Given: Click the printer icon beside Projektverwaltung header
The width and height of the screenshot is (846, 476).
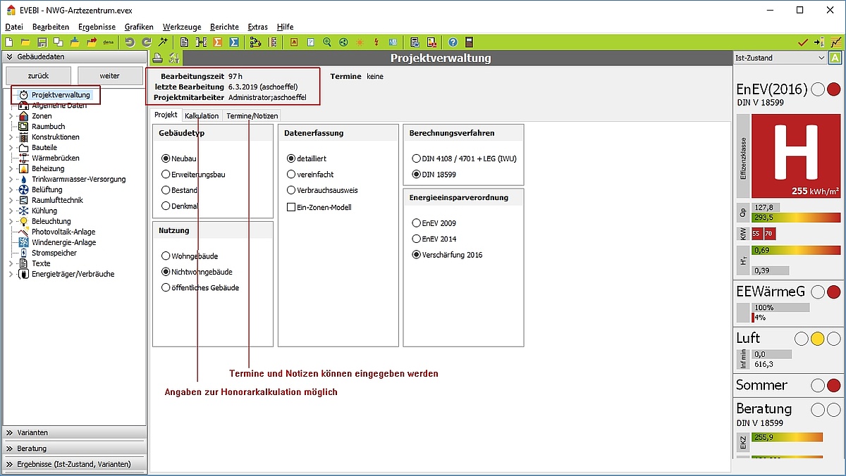Looking at the screenshot, I should (159, 58).
